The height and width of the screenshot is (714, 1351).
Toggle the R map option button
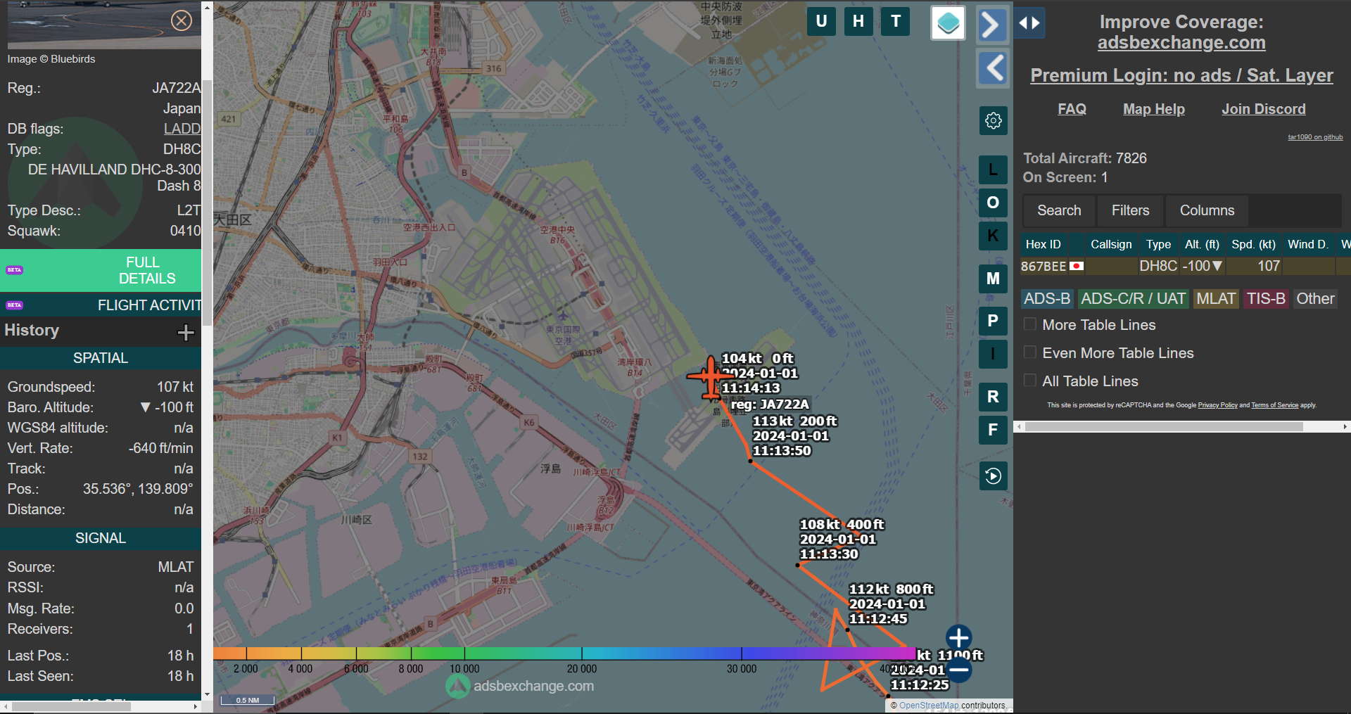pos(993,397)
